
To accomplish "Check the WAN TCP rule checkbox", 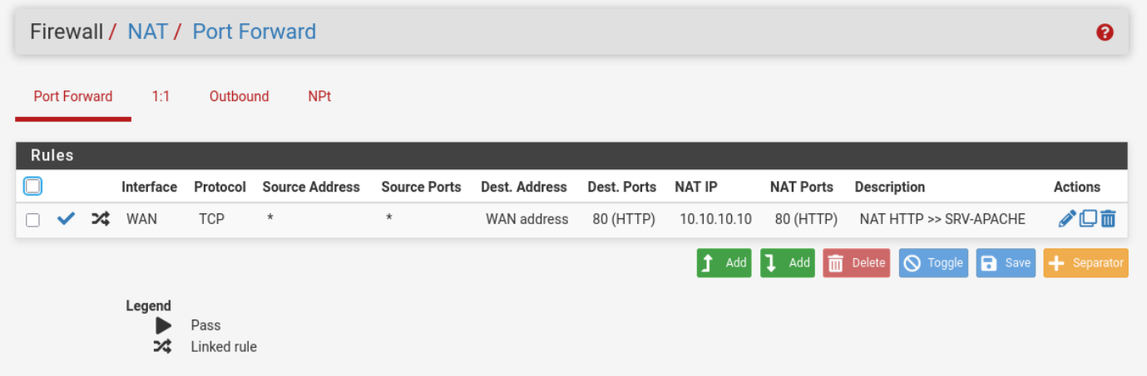I will [32, 220].
